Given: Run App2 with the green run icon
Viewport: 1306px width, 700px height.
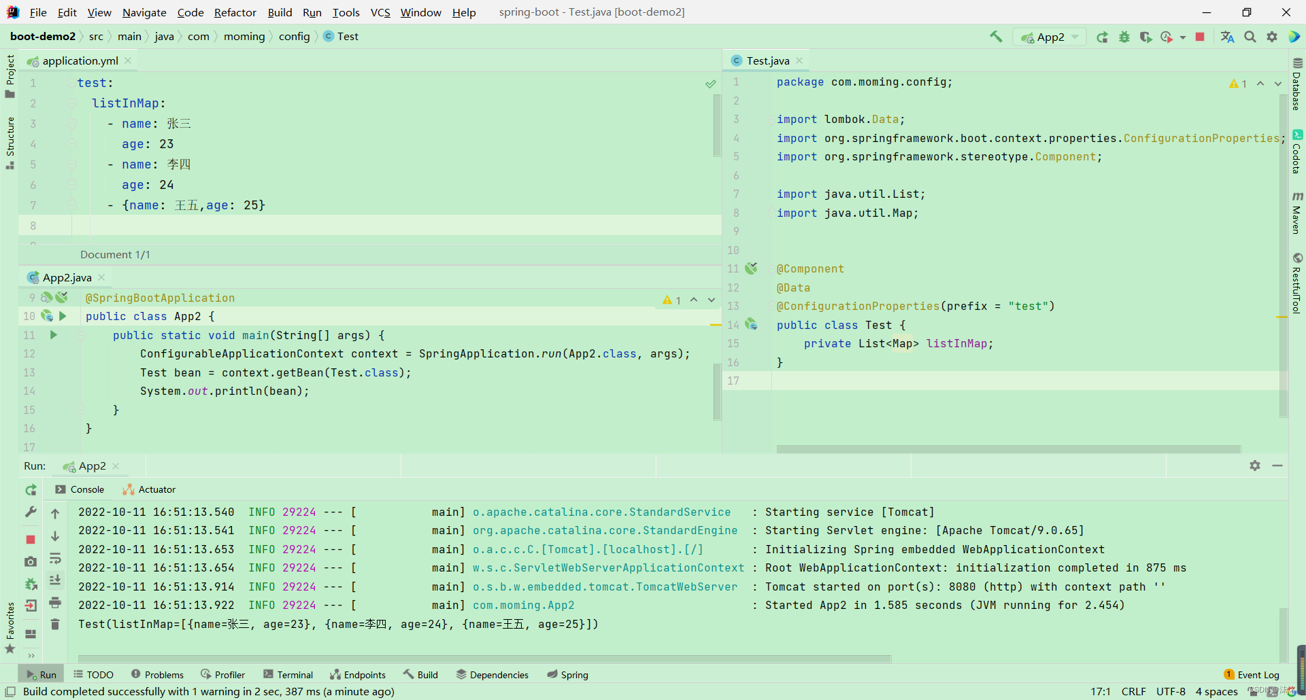Looking at the screenshot, I should 1103,37.
